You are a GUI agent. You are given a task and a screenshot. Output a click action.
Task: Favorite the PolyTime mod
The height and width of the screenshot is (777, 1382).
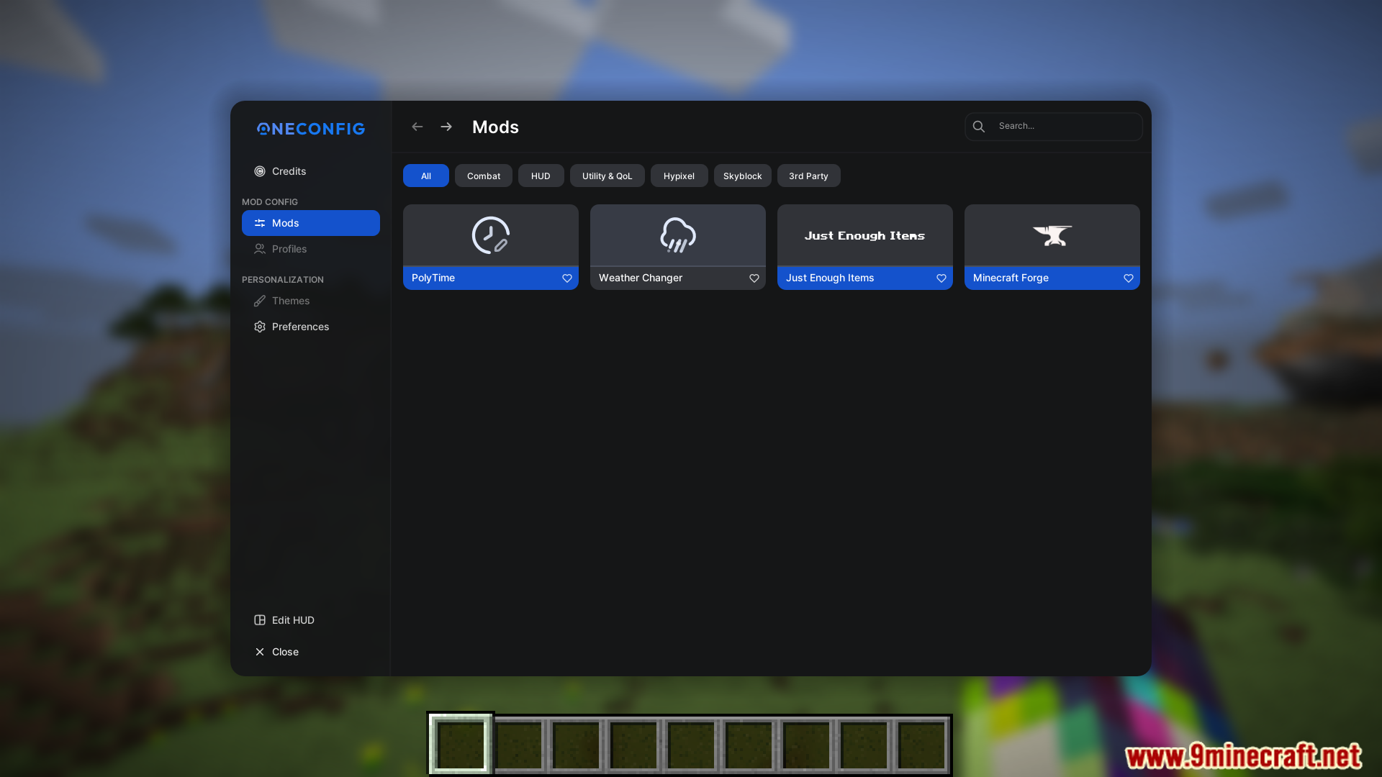(567, 278)
